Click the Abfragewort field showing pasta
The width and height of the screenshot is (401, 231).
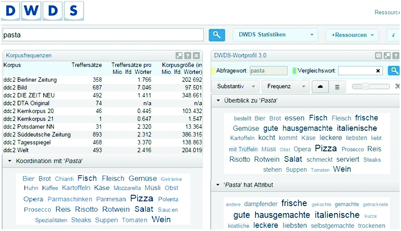point(269,71)
